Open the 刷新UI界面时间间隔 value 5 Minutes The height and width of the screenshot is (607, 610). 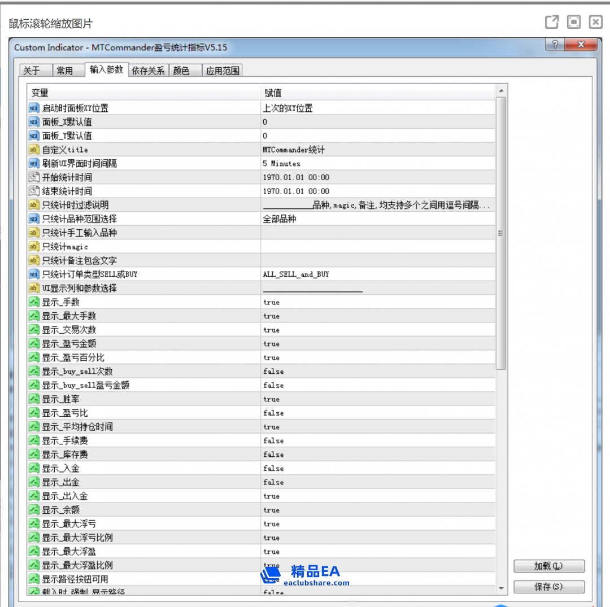[x=281, y=164]
